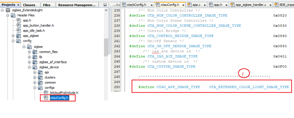Click the project tree vertical scrollbar
Image resolution: width=294 pixels, height=118 pixels.
pos(106,47)
